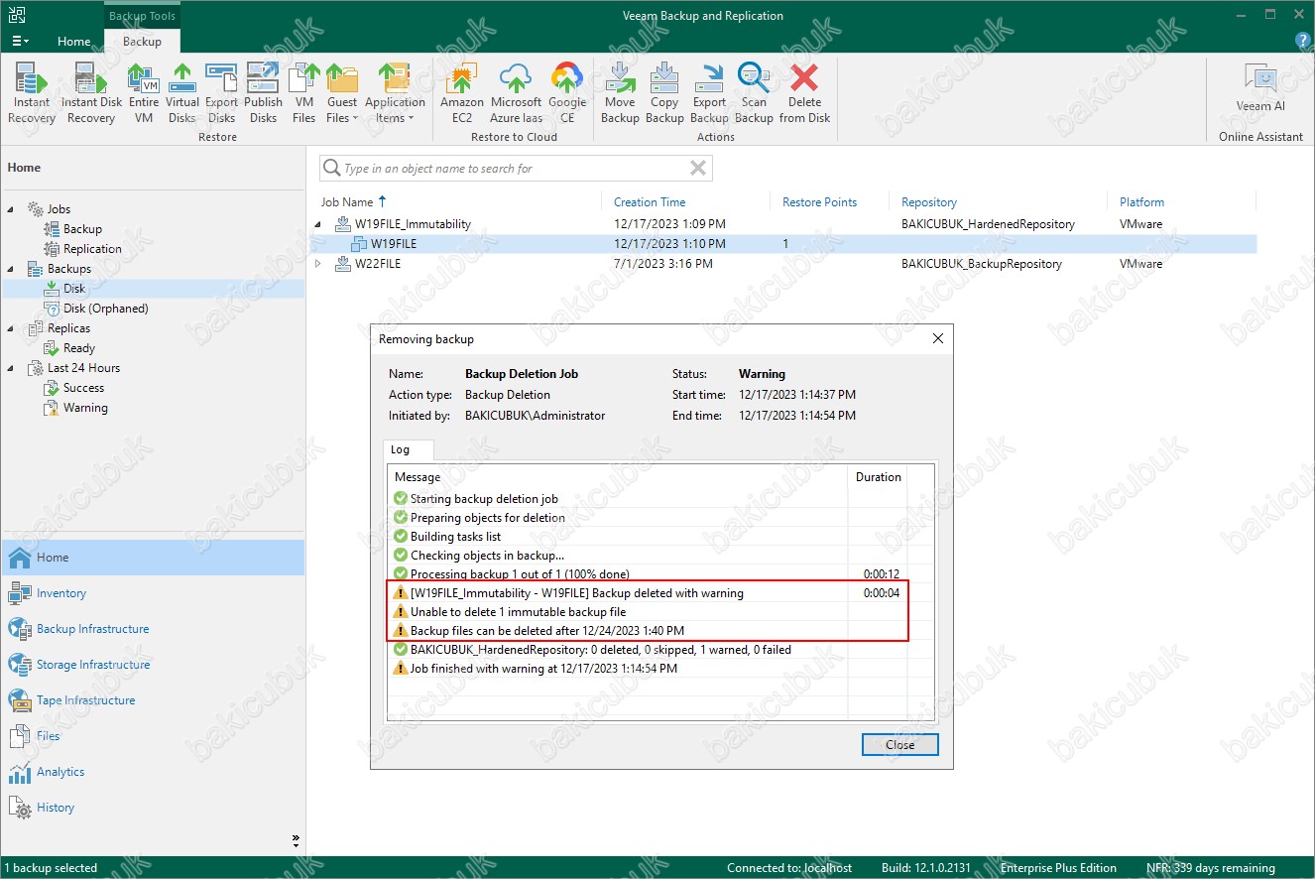Sort by the Platform column header

(1141, 201)
